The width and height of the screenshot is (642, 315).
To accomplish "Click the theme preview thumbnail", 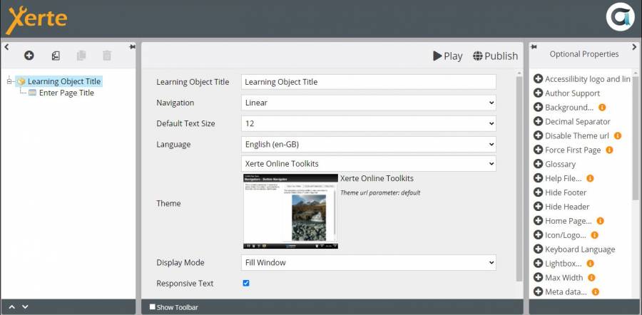I will pos(290,211).
